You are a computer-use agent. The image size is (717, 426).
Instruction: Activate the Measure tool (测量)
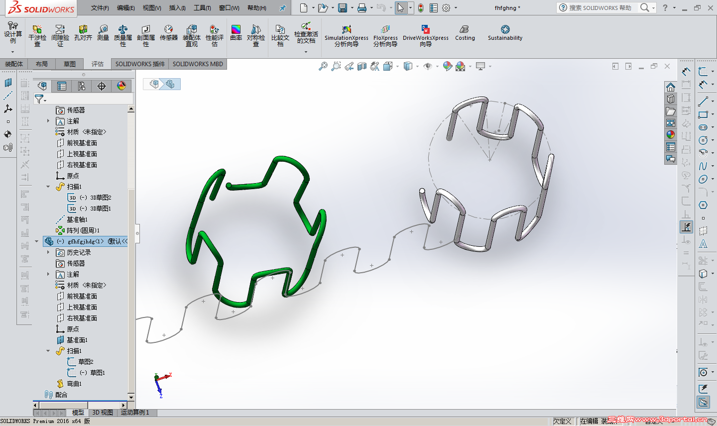click(103, 33)
